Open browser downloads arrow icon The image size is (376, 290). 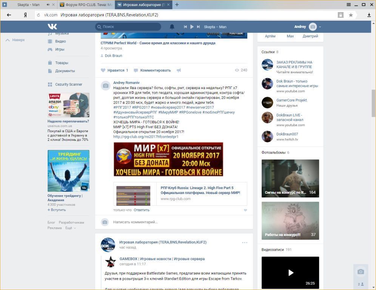(x=369, y=15)
